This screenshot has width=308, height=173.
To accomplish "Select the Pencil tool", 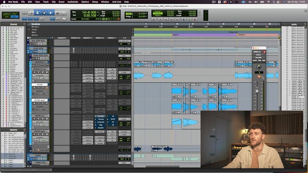I will tap(64, 13).
